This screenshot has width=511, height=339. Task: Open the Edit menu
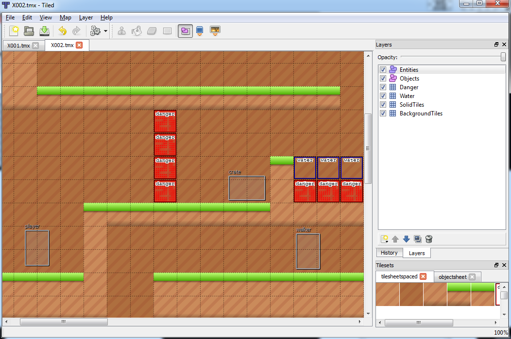[27, 17]
